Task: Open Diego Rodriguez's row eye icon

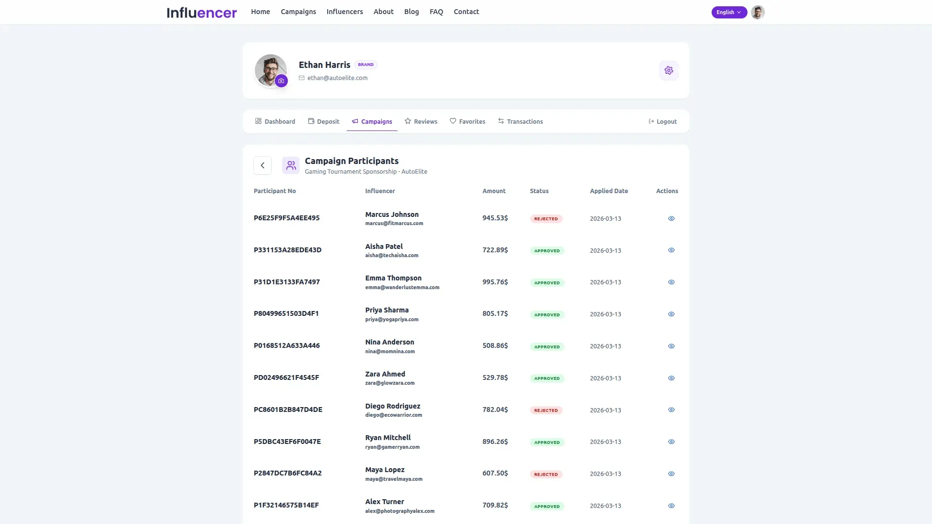Action: (671, 410)
